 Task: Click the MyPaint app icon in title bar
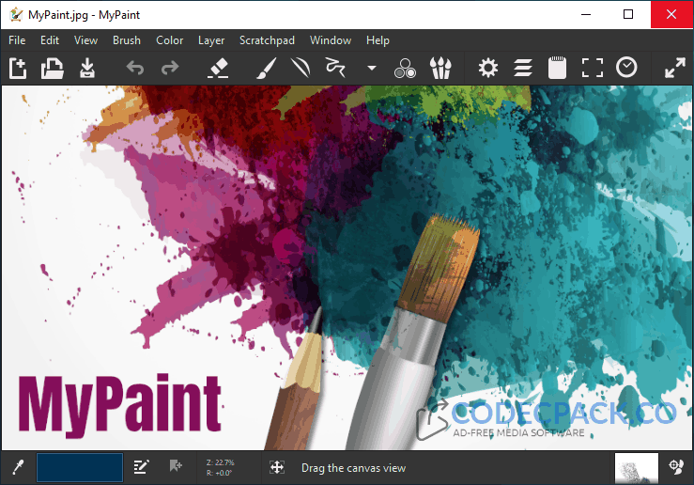(16, 15)
